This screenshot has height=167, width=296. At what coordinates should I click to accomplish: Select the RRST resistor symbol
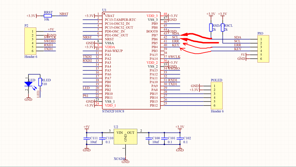pyautogui.click(x=48, y=16)
